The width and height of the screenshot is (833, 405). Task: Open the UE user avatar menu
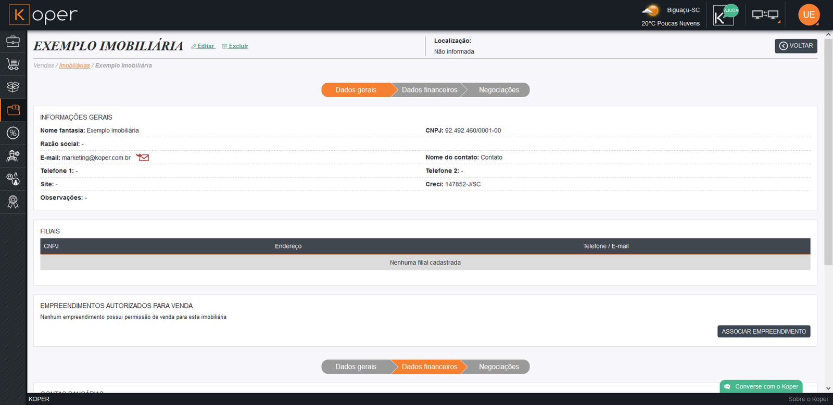(x=809, y=15)
